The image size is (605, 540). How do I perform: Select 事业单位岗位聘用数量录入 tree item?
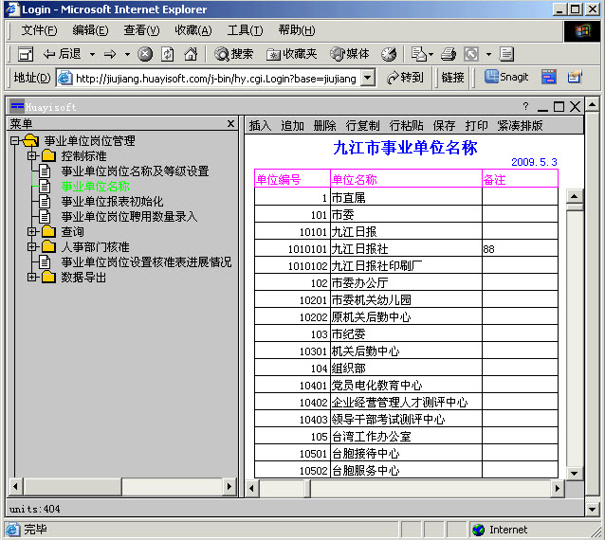click(129, 216)
